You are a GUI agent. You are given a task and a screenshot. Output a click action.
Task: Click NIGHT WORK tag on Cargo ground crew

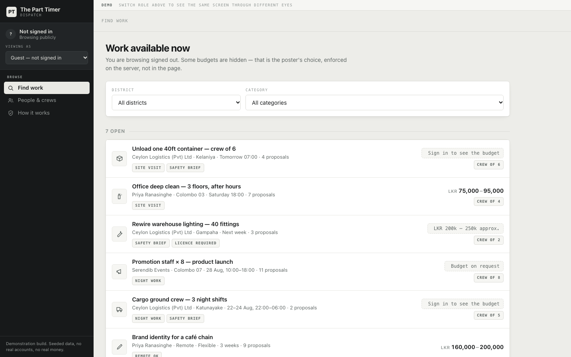(148, 319)
